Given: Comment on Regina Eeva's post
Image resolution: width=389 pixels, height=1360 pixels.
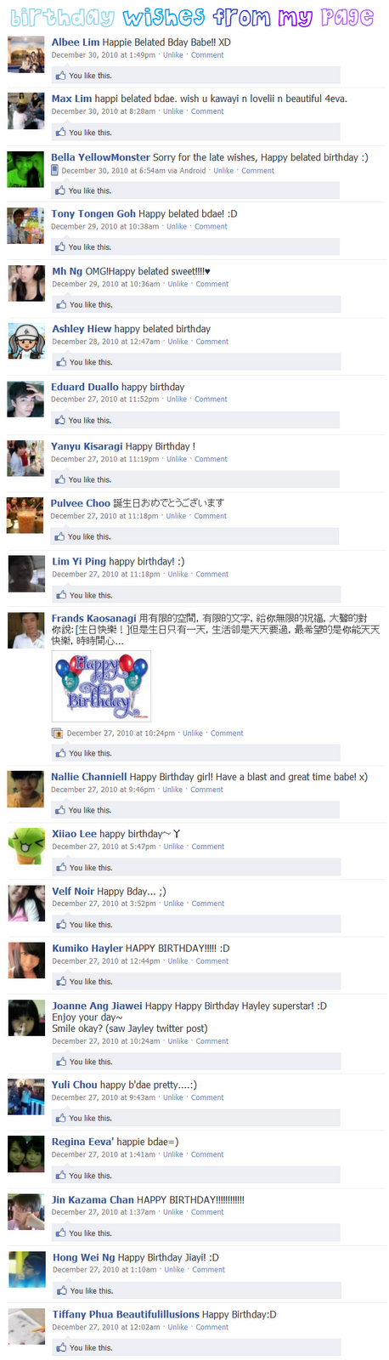Looking at the screenshot, I should pos(207,1154).
